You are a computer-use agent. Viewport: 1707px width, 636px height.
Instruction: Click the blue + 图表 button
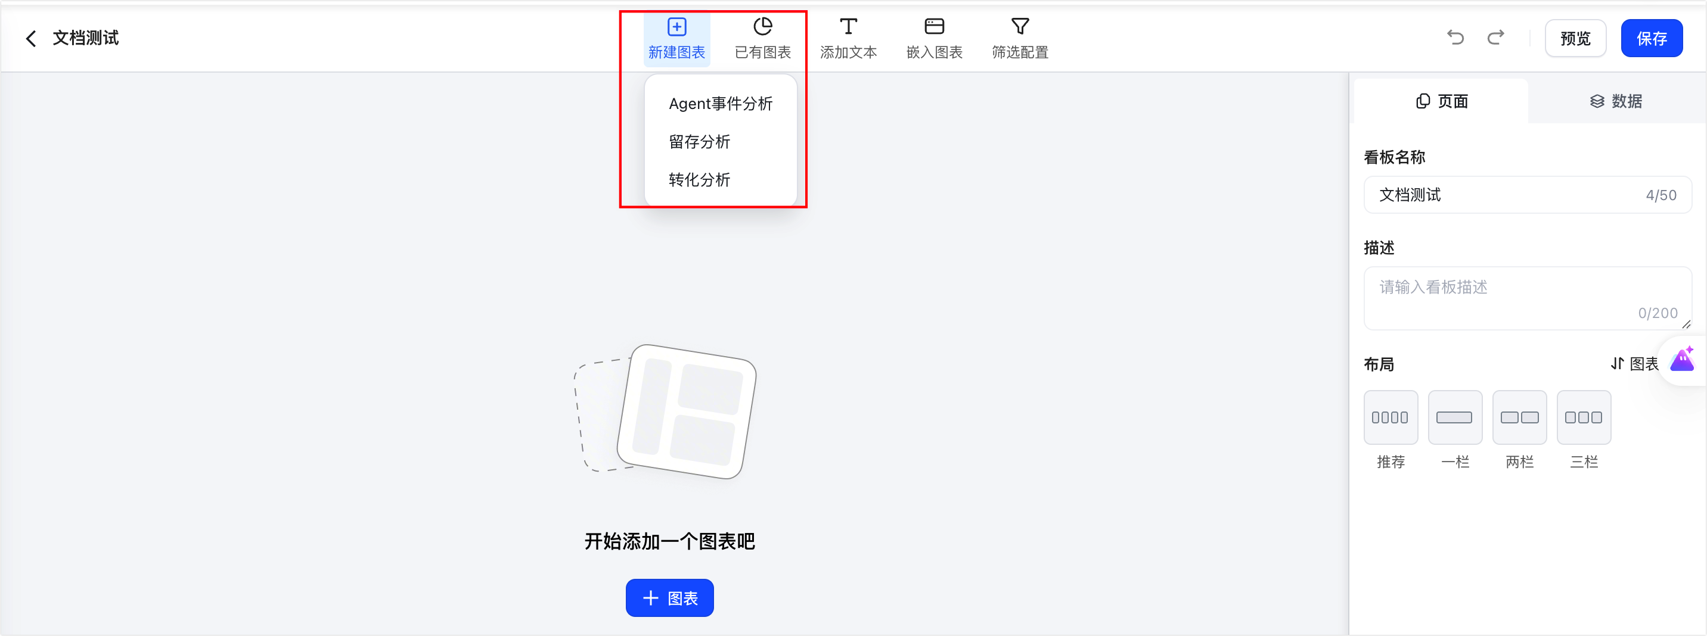coord(669,598)
